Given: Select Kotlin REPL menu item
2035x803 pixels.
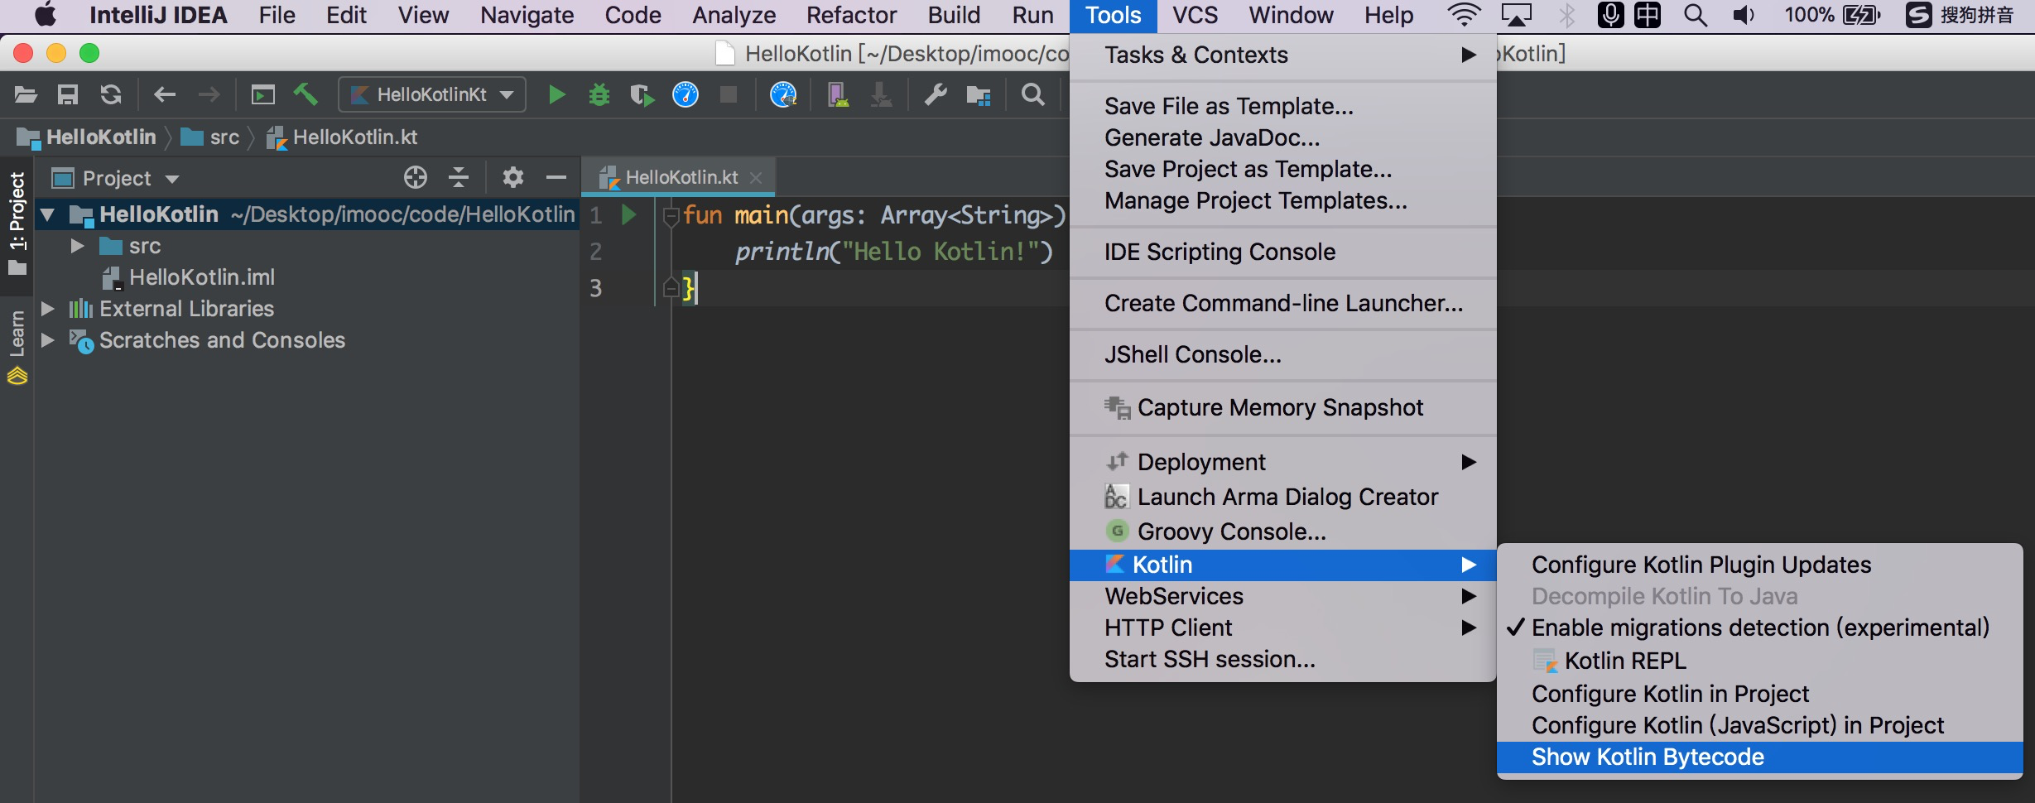Looking at the screenshot, I should pos(1759,661).
